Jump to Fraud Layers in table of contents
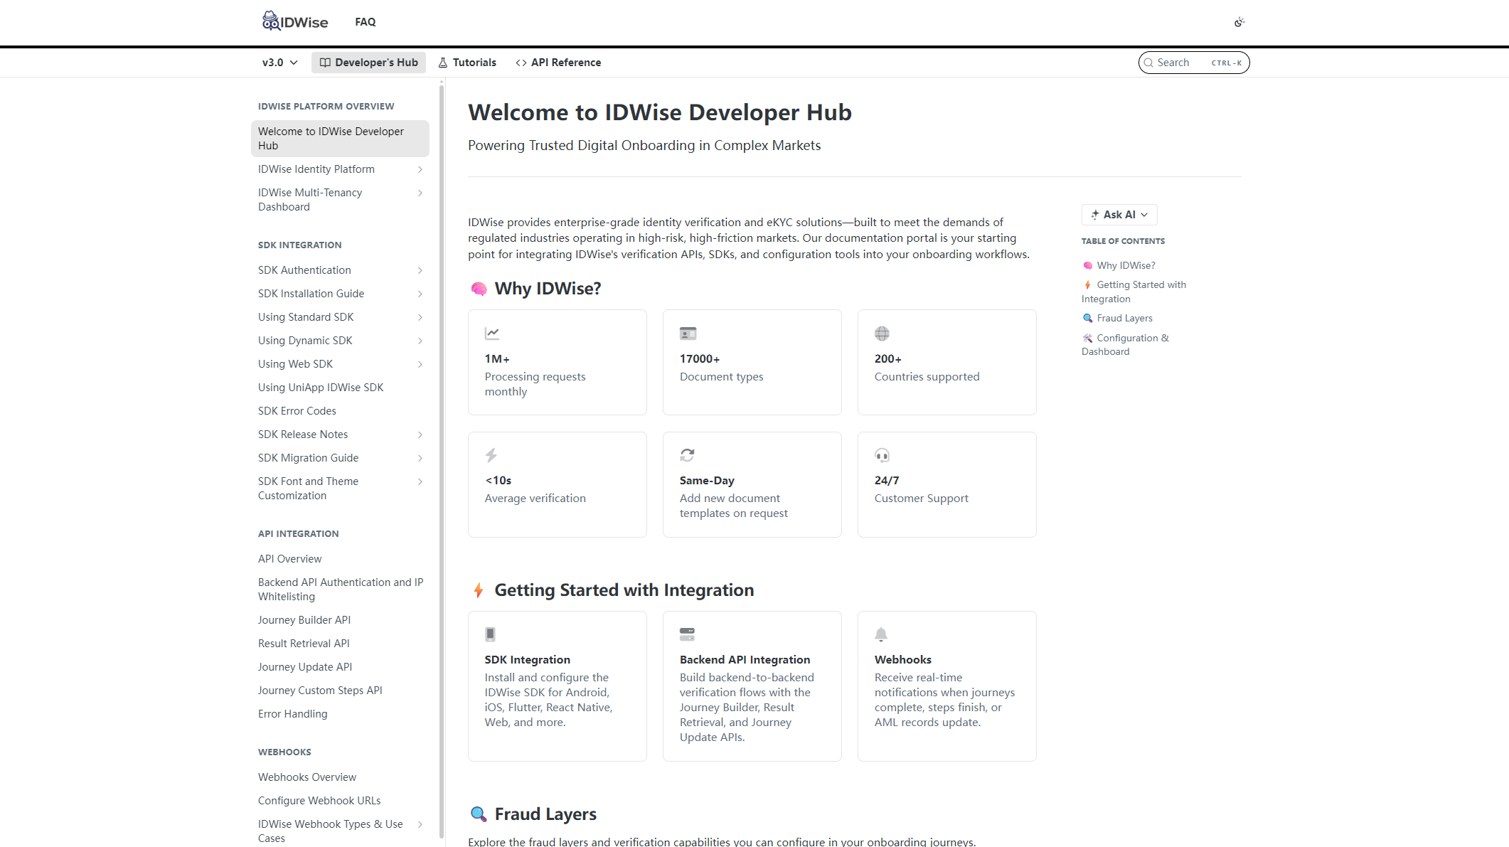 1124,318
